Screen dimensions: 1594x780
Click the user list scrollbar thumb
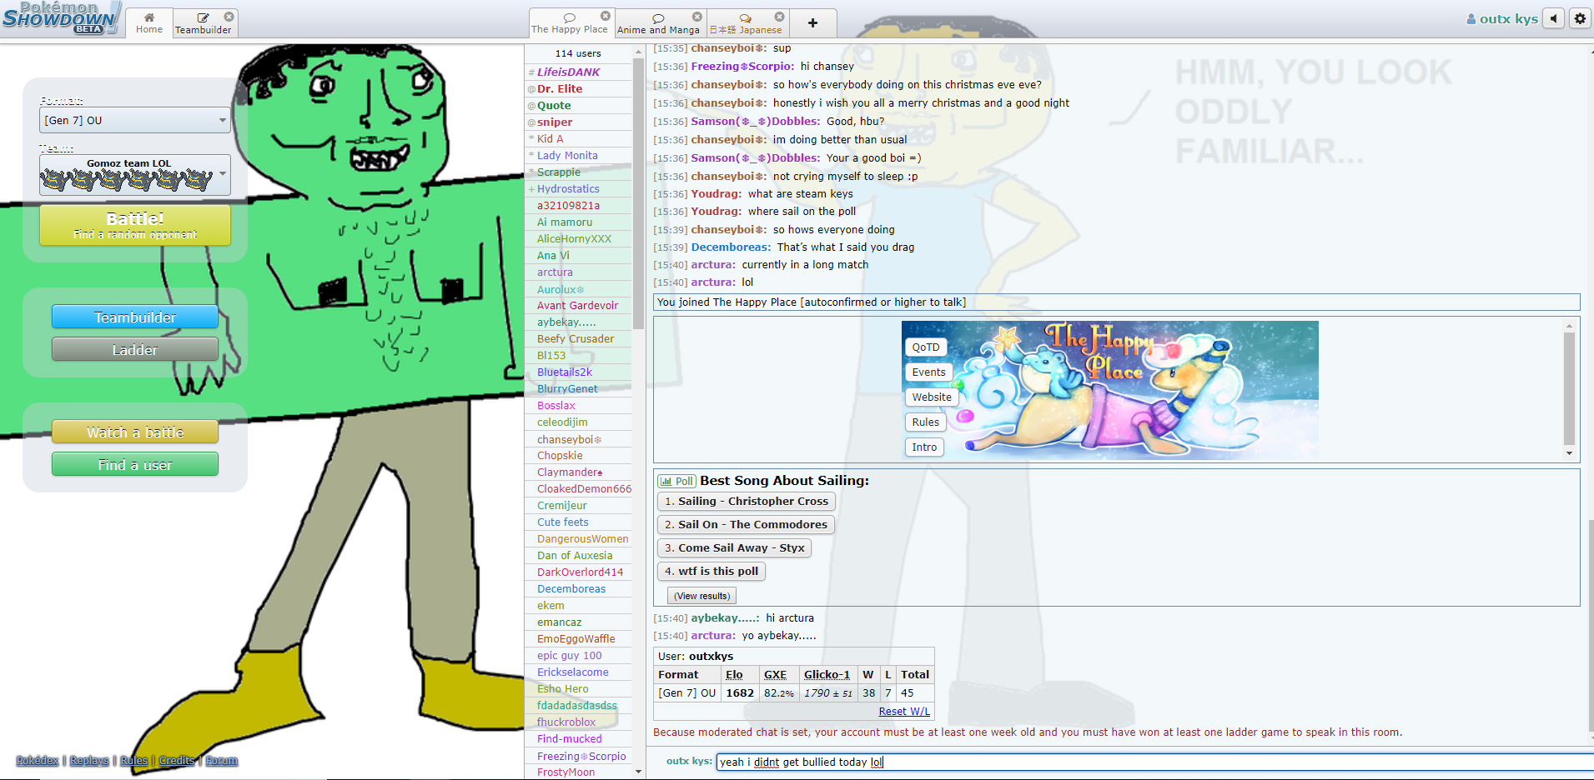pos(639,192)
